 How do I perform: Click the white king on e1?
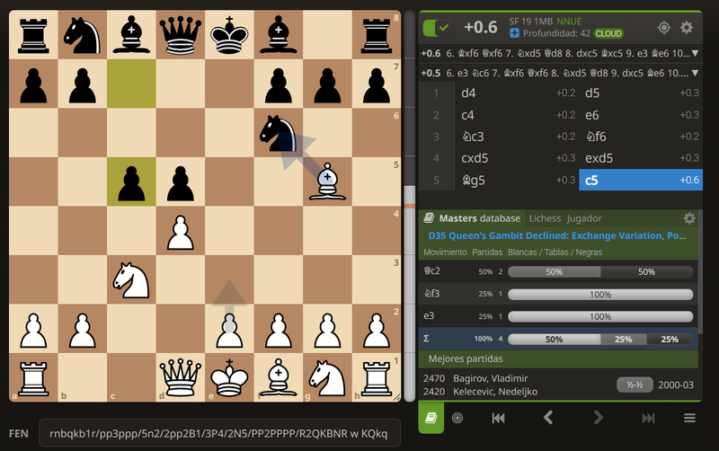(229, 377)
